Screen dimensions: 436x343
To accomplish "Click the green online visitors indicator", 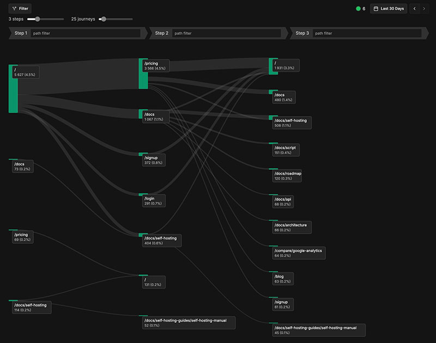I will point(358,9).
